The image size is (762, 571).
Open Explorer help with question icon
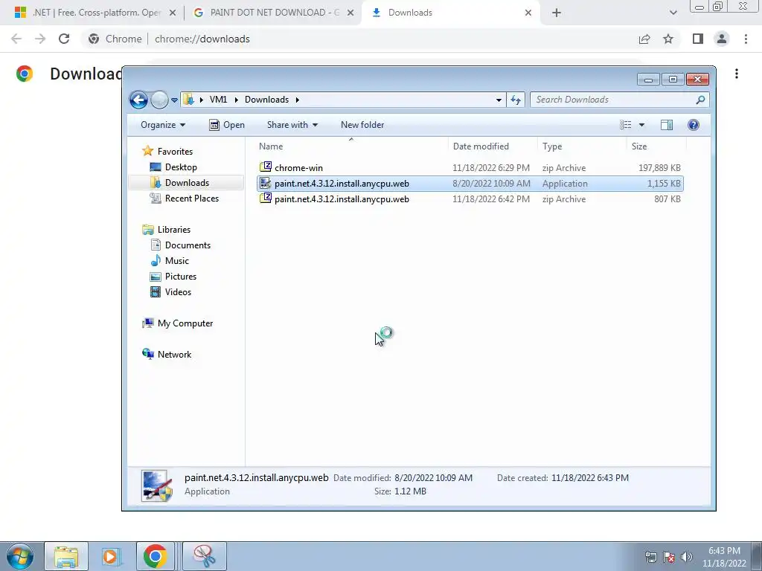click(694, 125)
